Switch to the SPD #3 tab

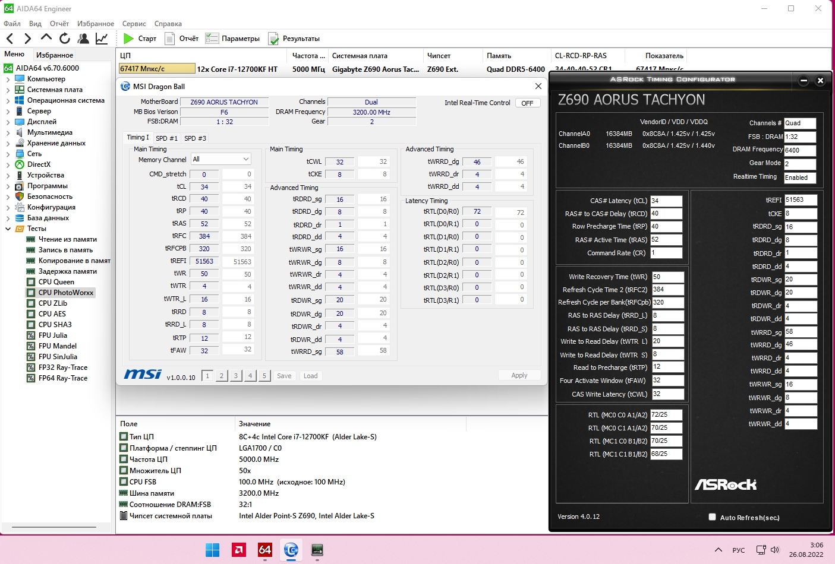coord(196,138)
